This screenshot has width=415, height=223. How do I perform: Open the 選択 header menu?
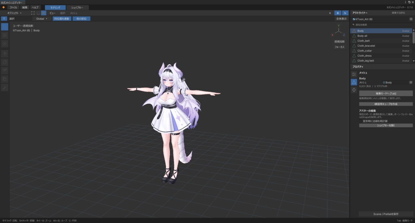coord(62,13)
